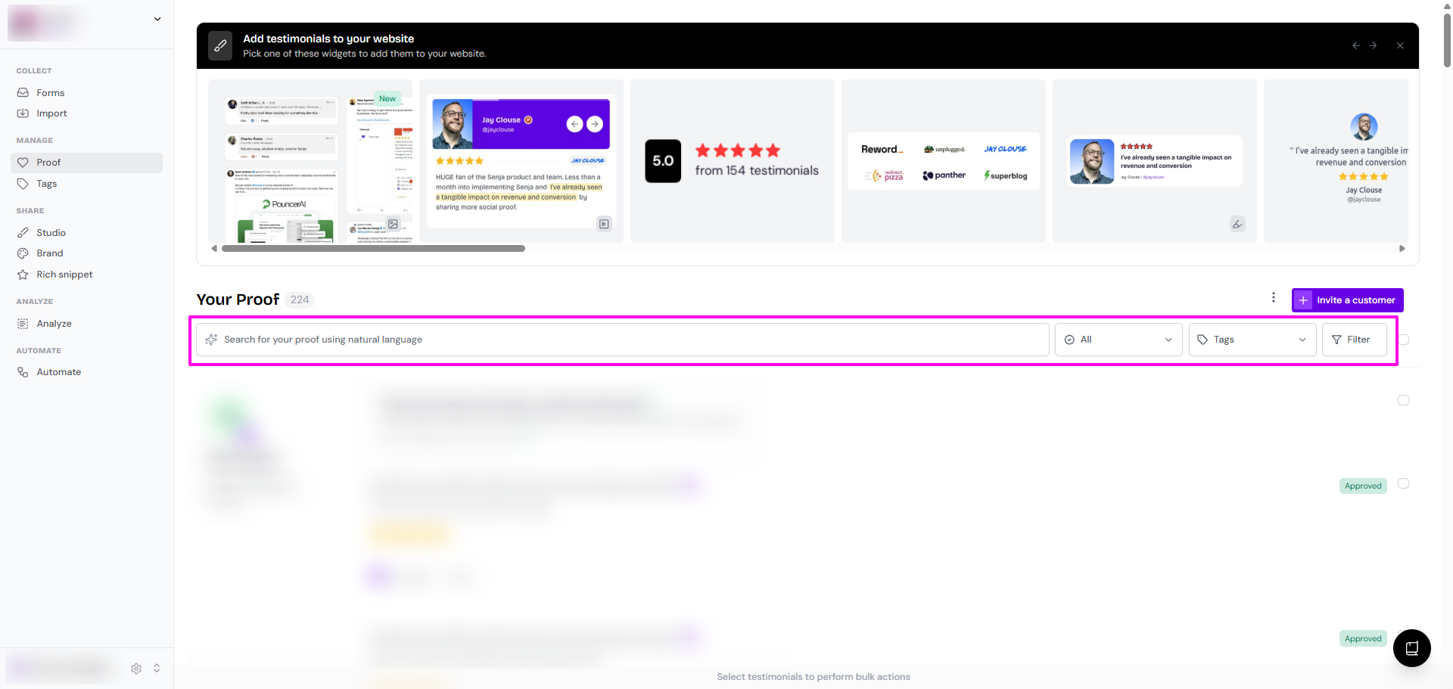Expand the workspace switcher at top left
The width and height of the screenshot is (1453, 689).
[x=157, y=19]
